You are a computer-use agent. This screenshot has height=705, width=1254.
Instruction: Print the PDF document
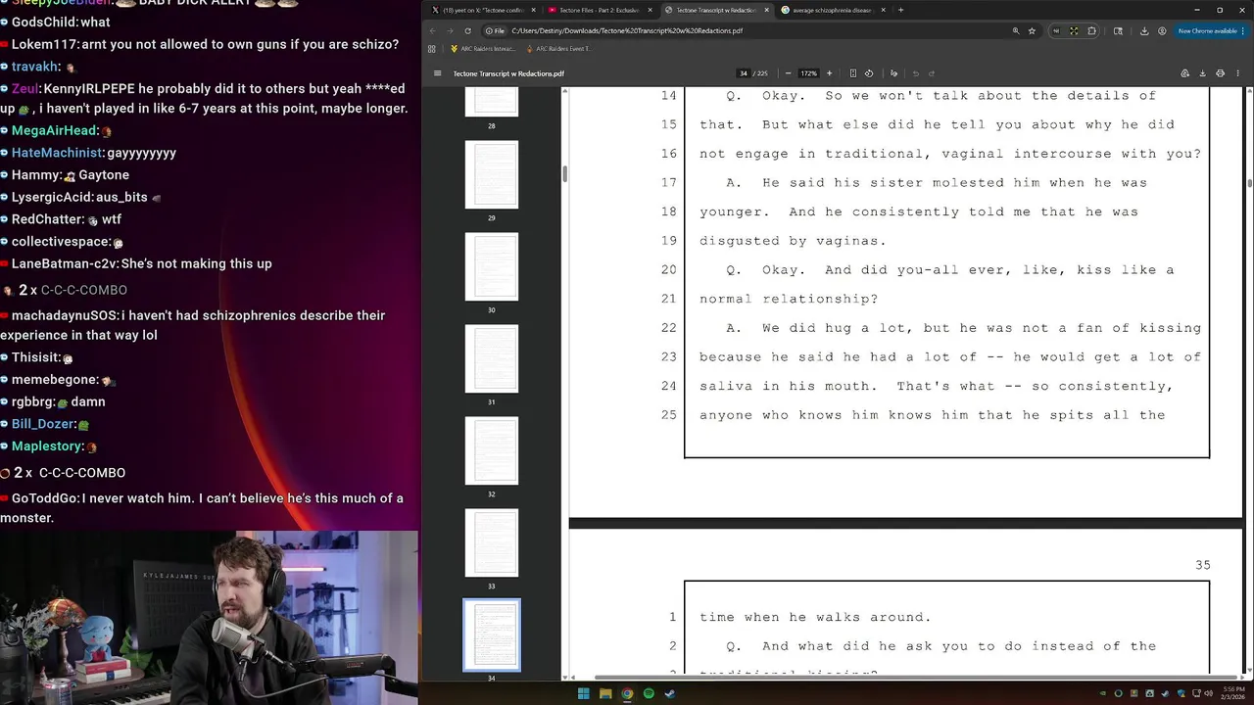click(x=1220, y=73)
